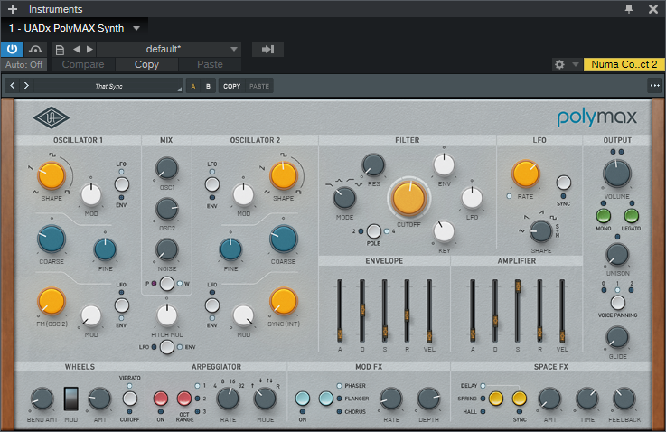The image size is (666, 432).
Task: Select preset slot B
Action: point(208,86)
